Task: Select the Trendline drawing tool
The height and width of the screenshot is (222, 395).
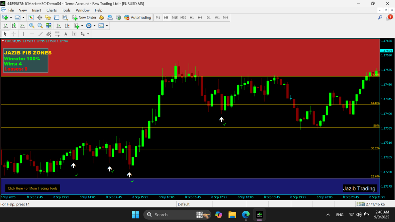Action: tap(41, 34)
